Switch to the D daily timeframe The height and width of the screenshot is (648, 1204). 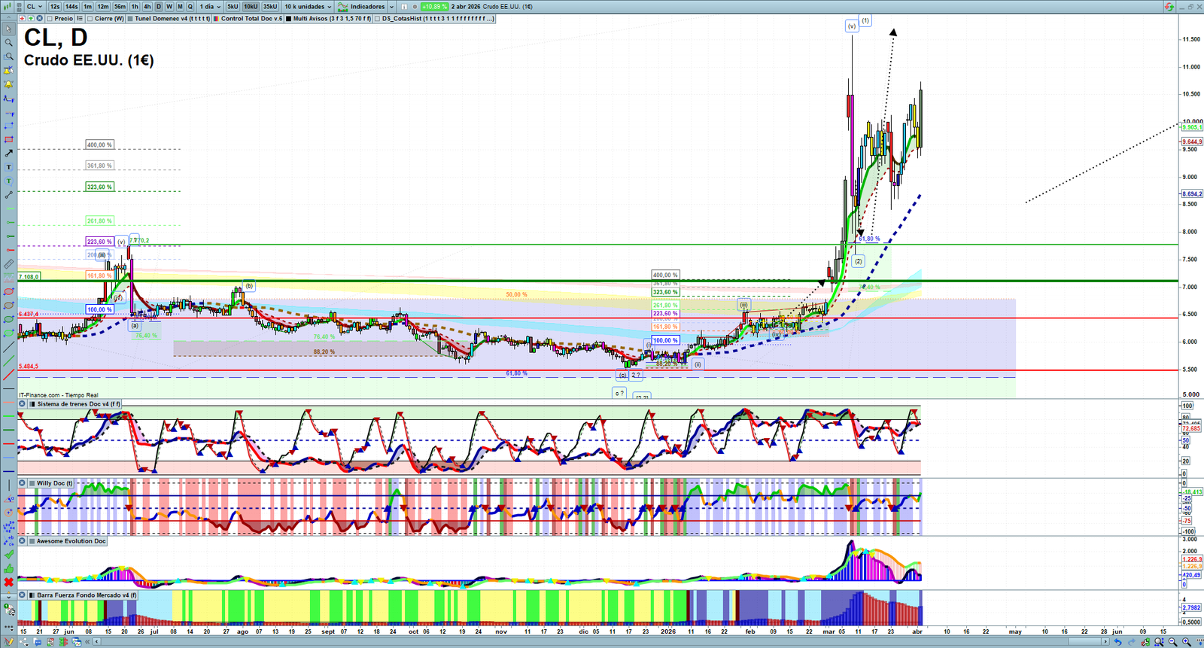tap(159, 7)
